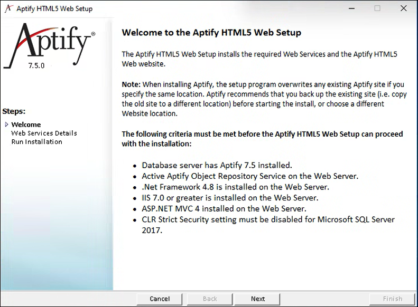Click the version number 7.5.0
Viewport: 418px width, 307px height.
pos(36,65)
